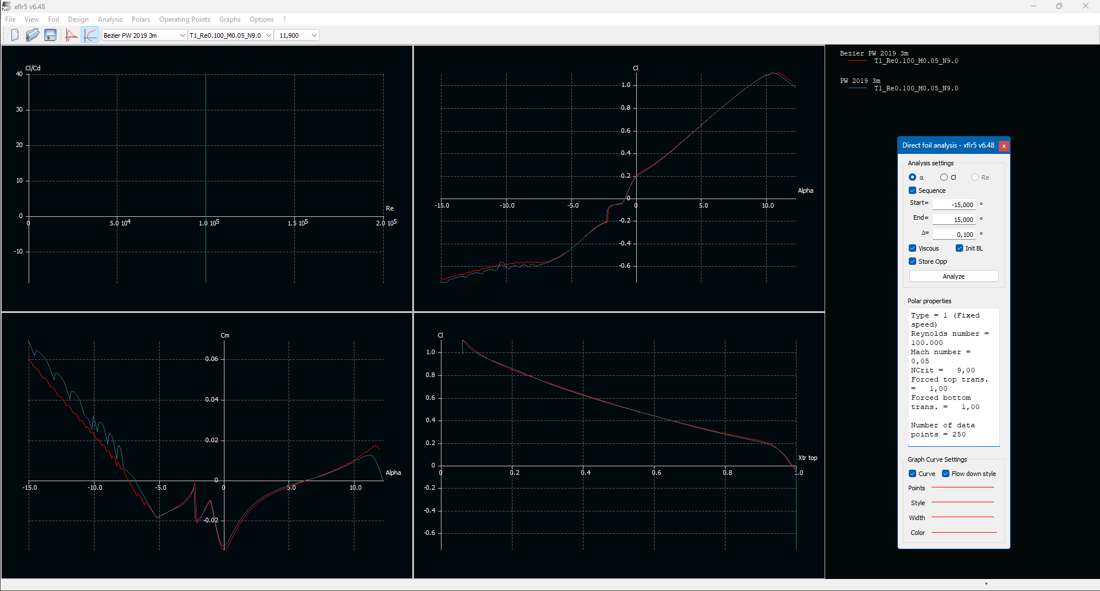Close the Direct foil analysis dialog

[1004, 146]
